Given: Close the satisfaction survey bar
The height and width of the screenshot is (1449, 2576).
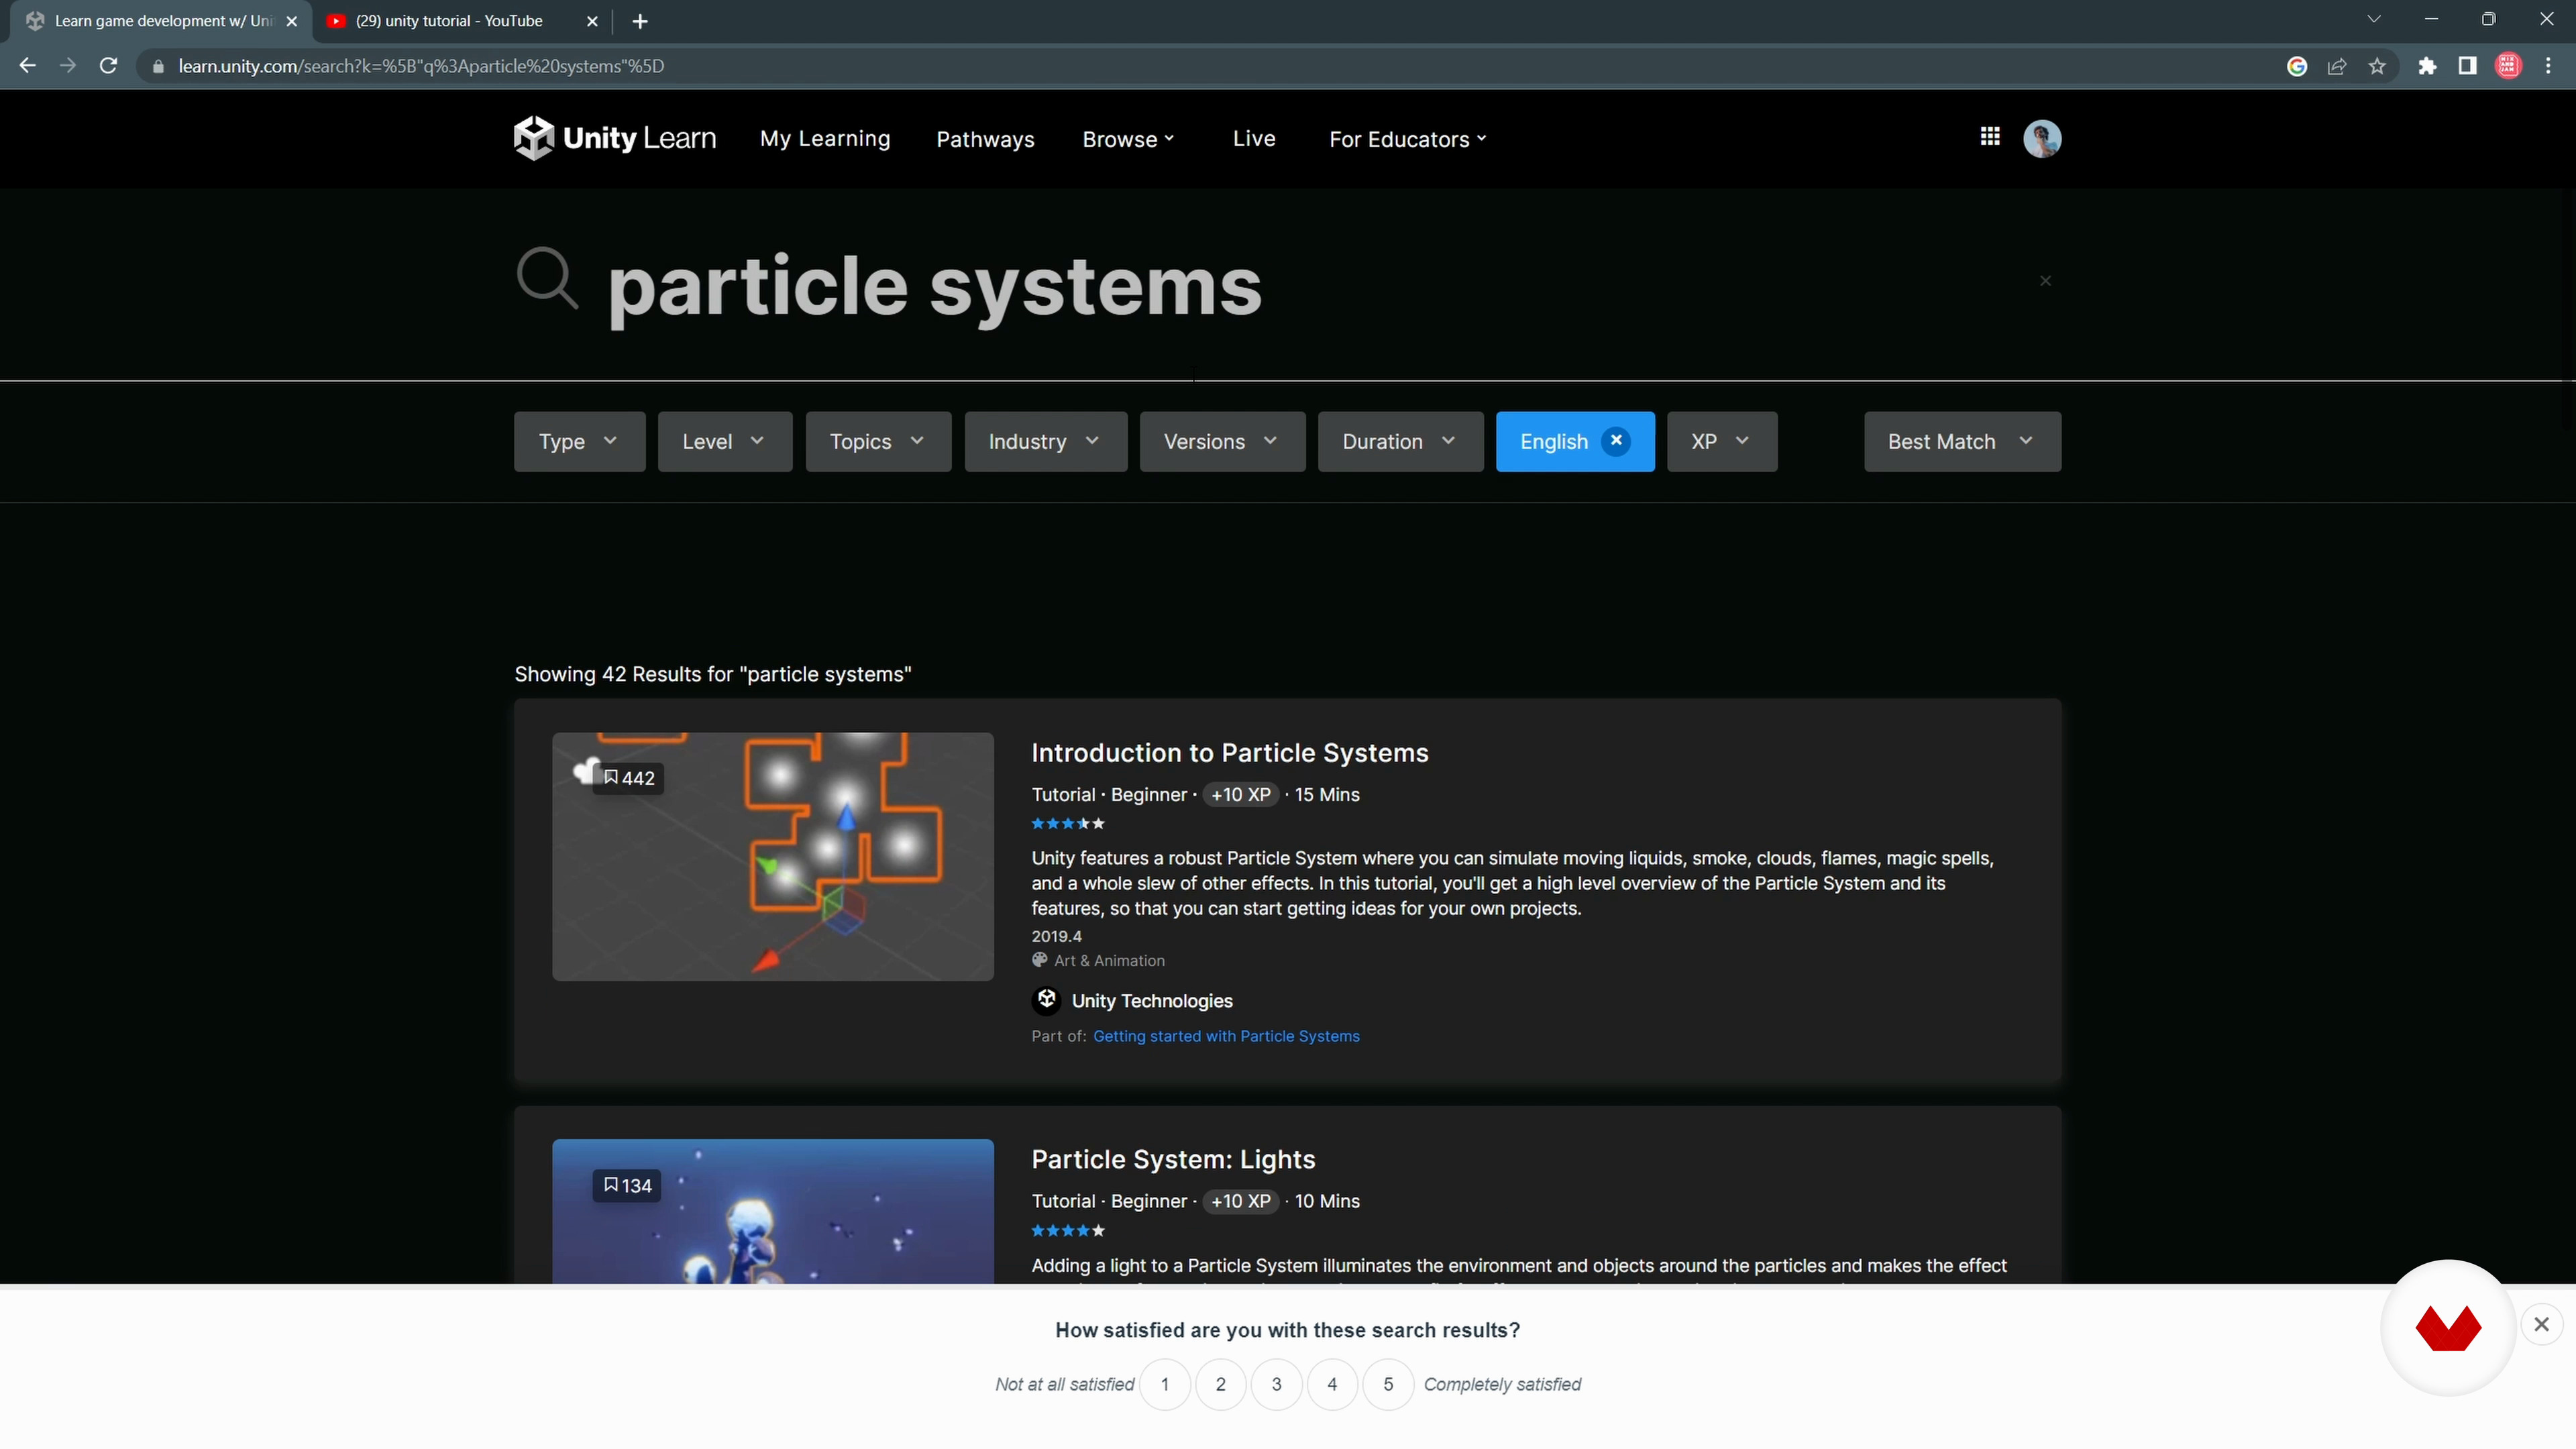Looking at the screenshot, I should click(x=2541, y=1324).
